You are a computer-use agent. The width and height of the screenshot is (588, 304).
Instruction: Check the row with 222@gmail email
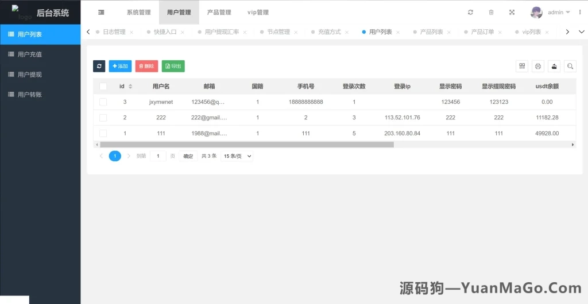[103, 118]
